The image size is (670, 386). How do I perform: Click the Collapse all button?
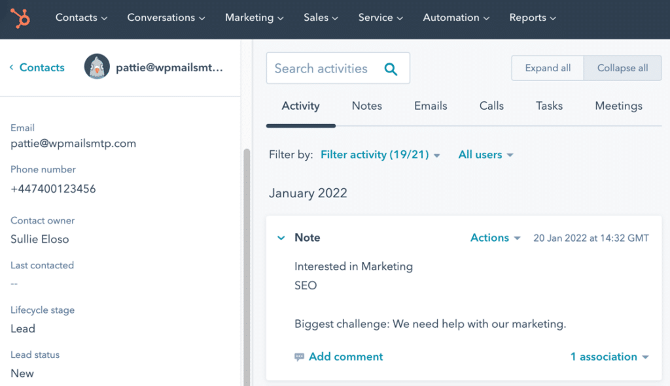pyautogui.click(x=622, y=68)
